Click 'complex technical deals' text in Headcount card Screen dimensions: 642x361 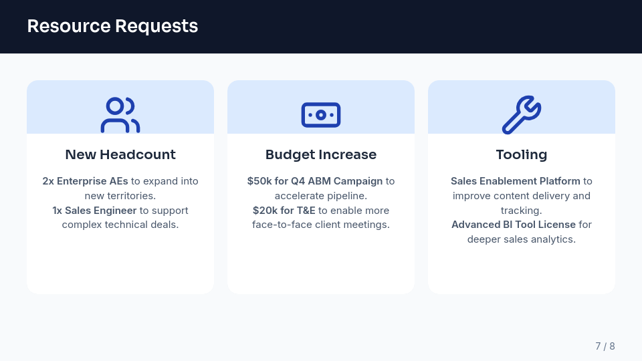click(120, 225)
